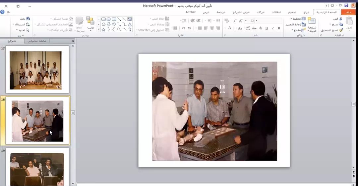Viewport: 358px width, 186px height.
Task: Open the File (ملف) button
Action: pos(348,12)
